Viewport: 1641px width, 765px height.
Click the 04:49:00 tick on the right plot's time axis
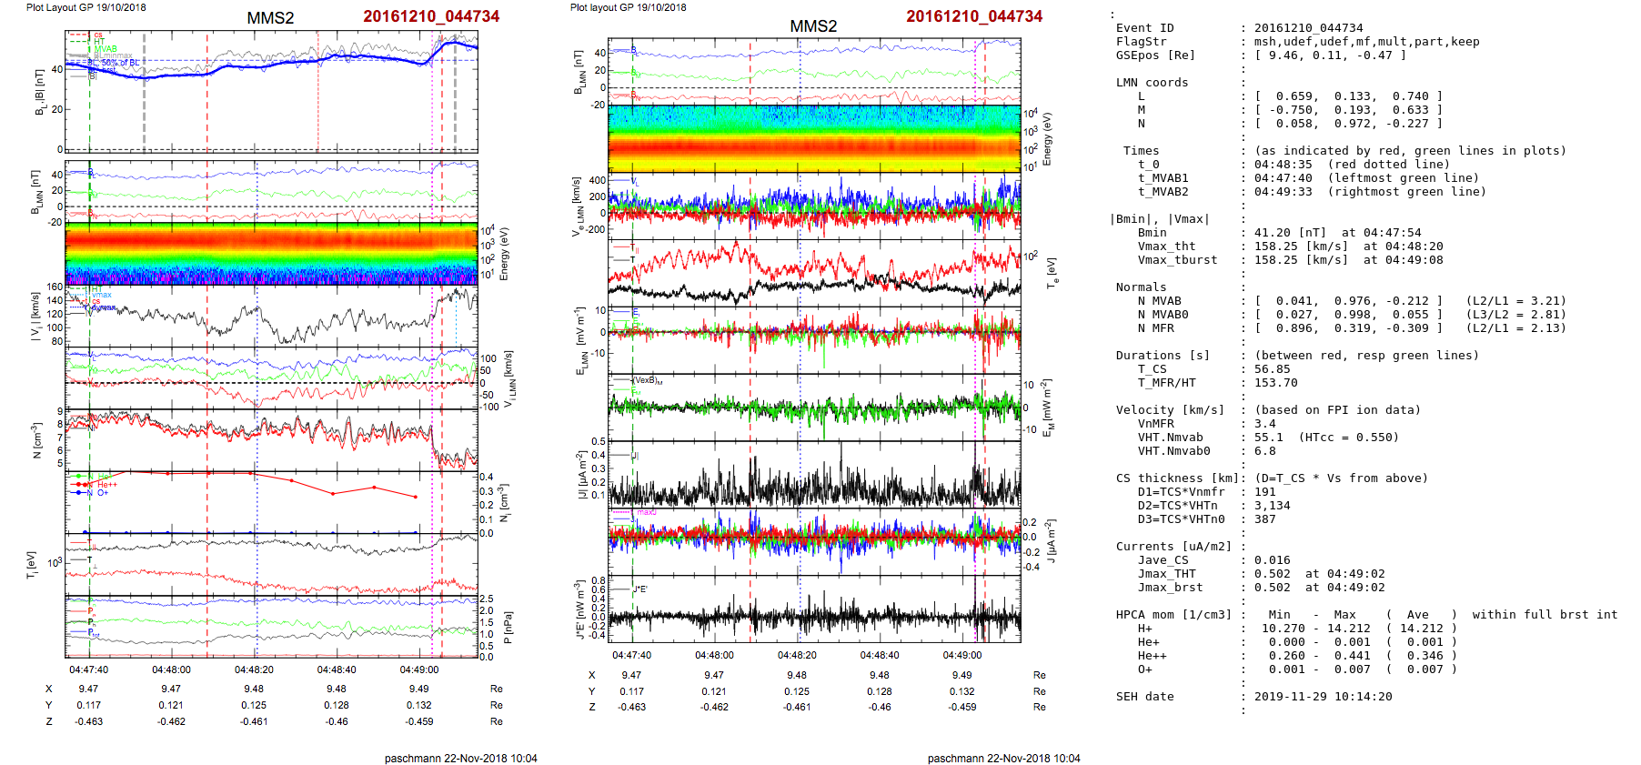coord(961,655)
